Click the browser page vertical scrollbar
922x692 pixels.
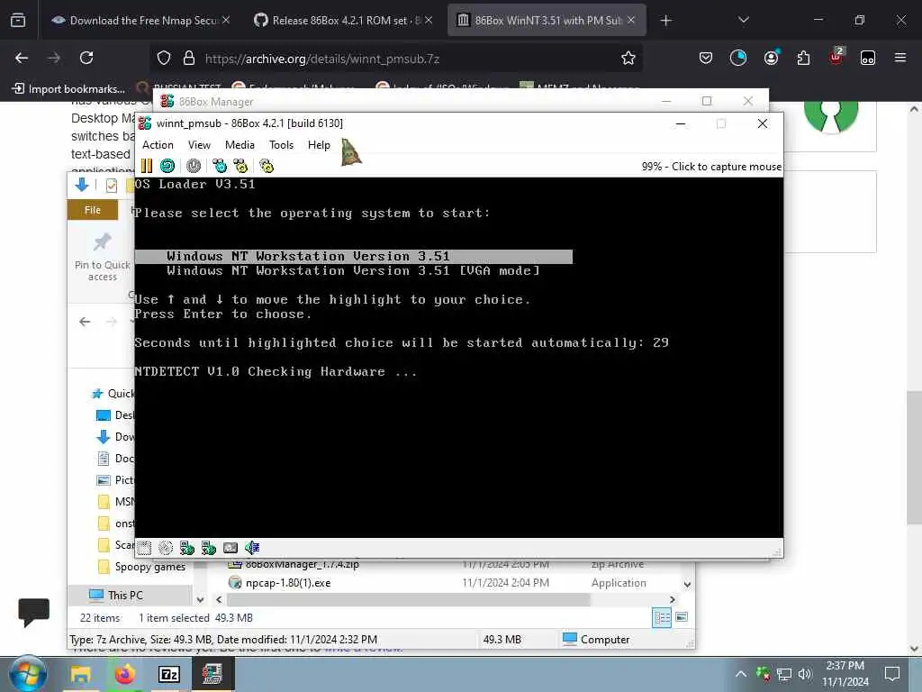914,457
